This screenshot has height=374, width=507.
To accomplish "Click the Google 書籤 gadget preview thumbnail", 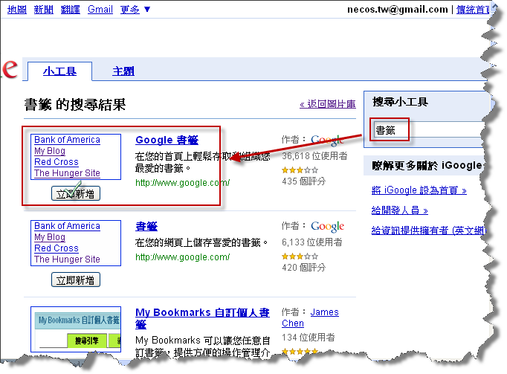I will click(76, 157).
